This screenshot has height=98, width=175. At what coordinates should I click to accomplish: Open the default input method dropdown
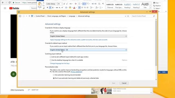point(88,50)
